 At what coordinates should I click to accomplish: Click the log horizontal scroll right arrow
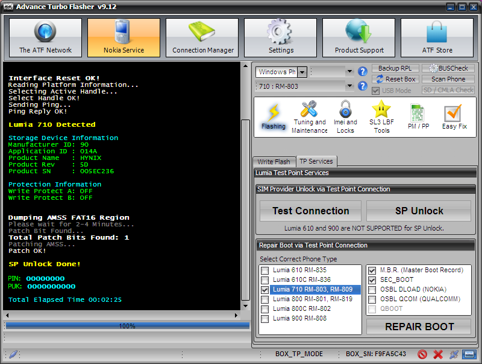236,315
